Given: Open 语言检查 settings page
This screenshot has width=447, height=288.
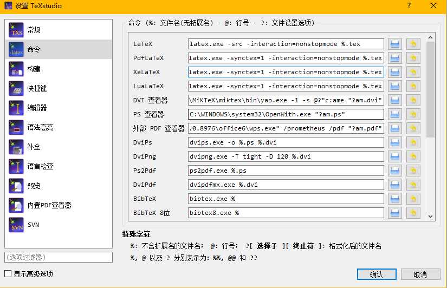Looking at the screenshot, I should (59, 166).
